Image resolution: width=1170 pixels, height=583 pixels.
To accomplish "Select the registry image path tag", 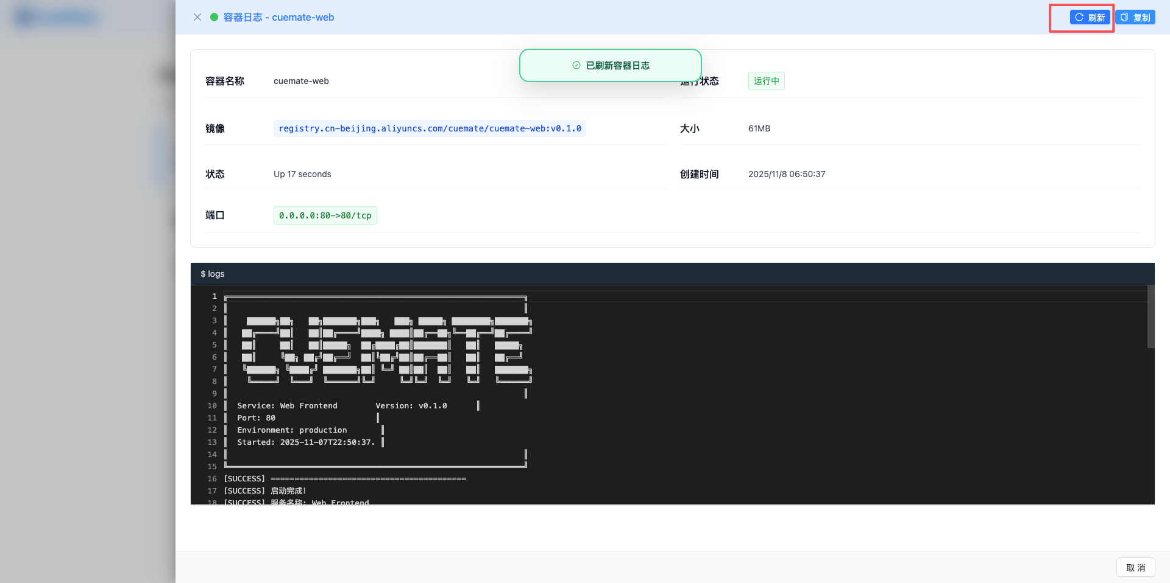I will click(x=430, y=128).
